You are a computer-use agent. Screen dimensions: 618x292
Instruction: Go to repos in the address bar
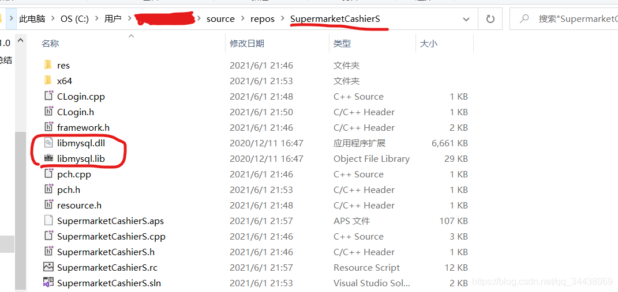[x=263, y=19]
